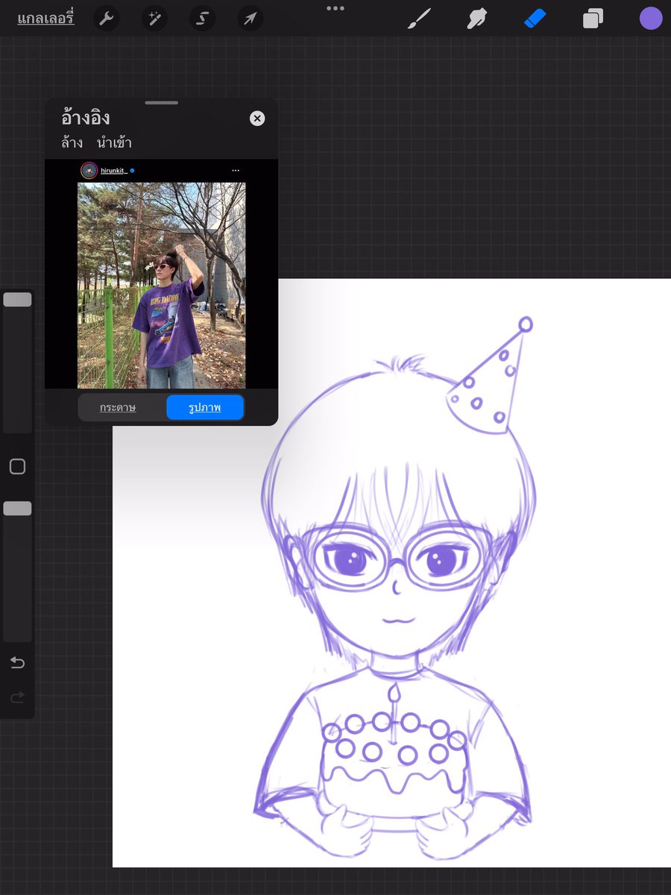Screen dimensions: 671x895
Task: Click ล้าง to clear the reference
Action: click(72, 142)
